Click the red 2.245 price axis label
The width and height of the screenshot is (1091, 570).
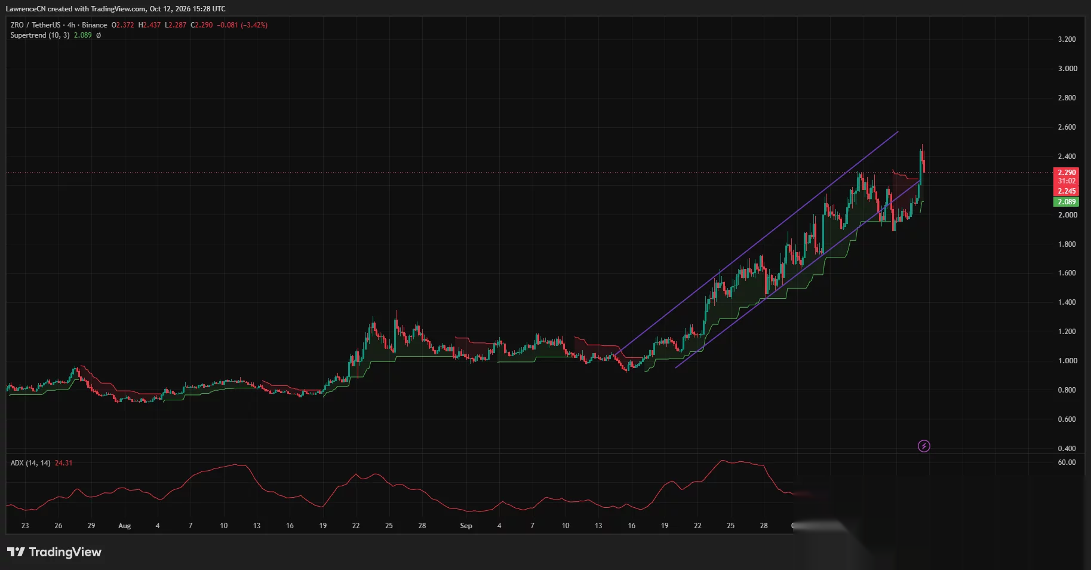[1066, 191]
